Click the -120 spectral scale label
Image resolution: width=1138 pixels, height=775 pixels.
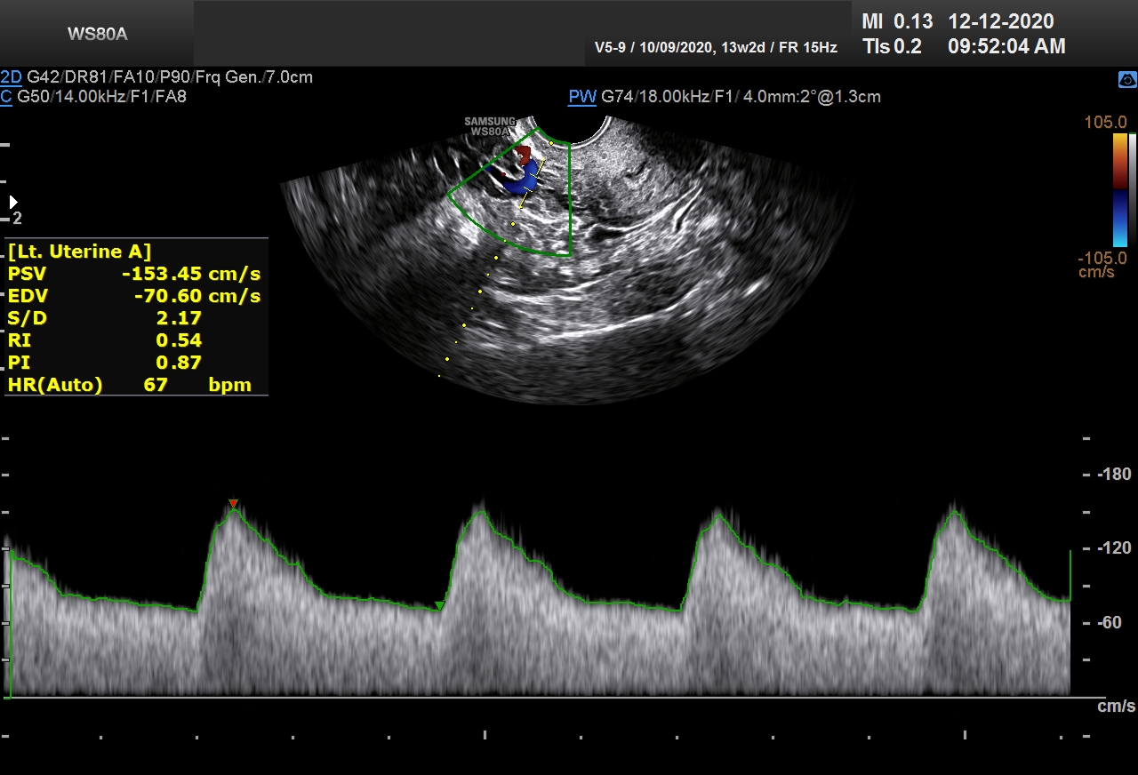point(1114,548)
